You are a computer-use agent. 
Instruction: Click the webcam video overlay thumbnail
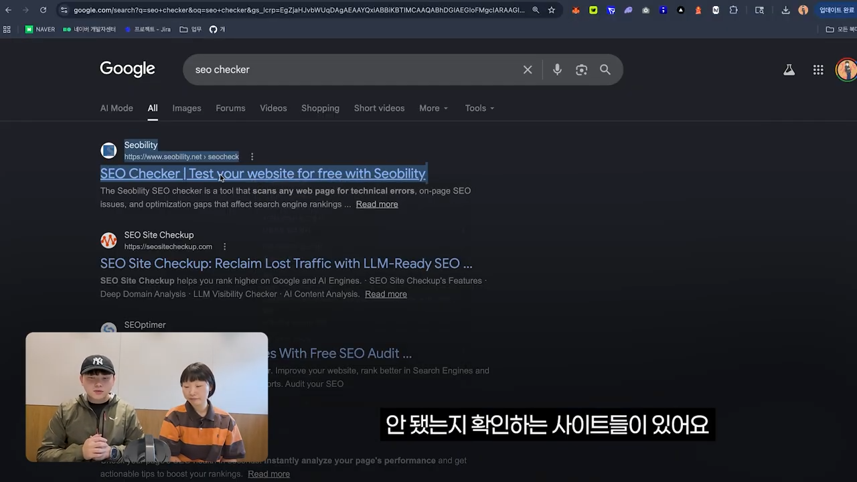[x=147, y=397]
